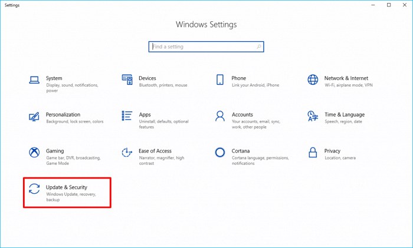
Task: Click the Ease of Access title
Action: [155, 151]
